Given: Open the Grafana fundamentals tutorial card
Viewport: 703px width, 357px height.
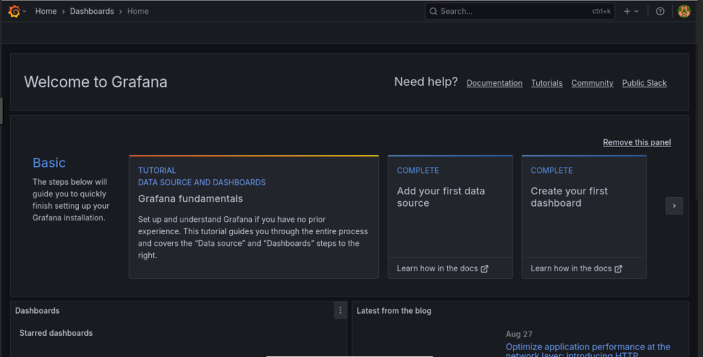Looking at the screenshot, I should point(254,217).
